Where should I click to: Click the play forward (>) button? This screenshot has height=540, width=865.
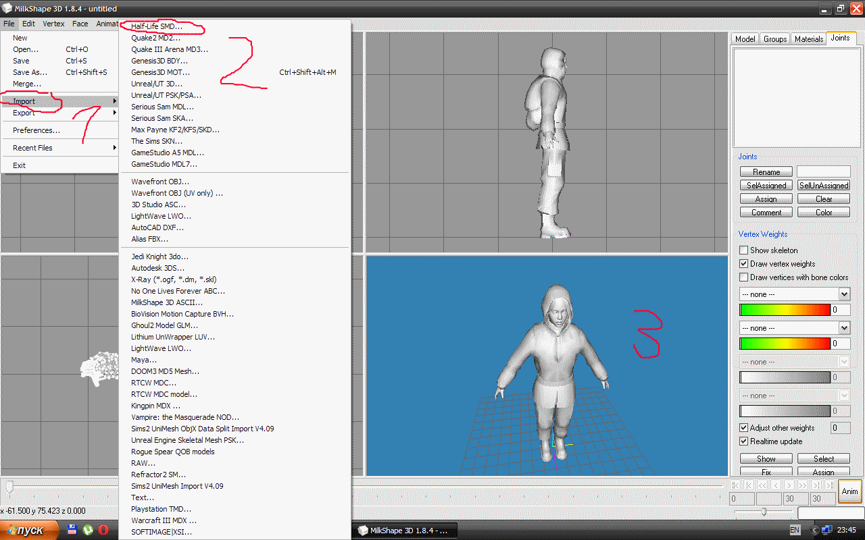coord(789,485)
